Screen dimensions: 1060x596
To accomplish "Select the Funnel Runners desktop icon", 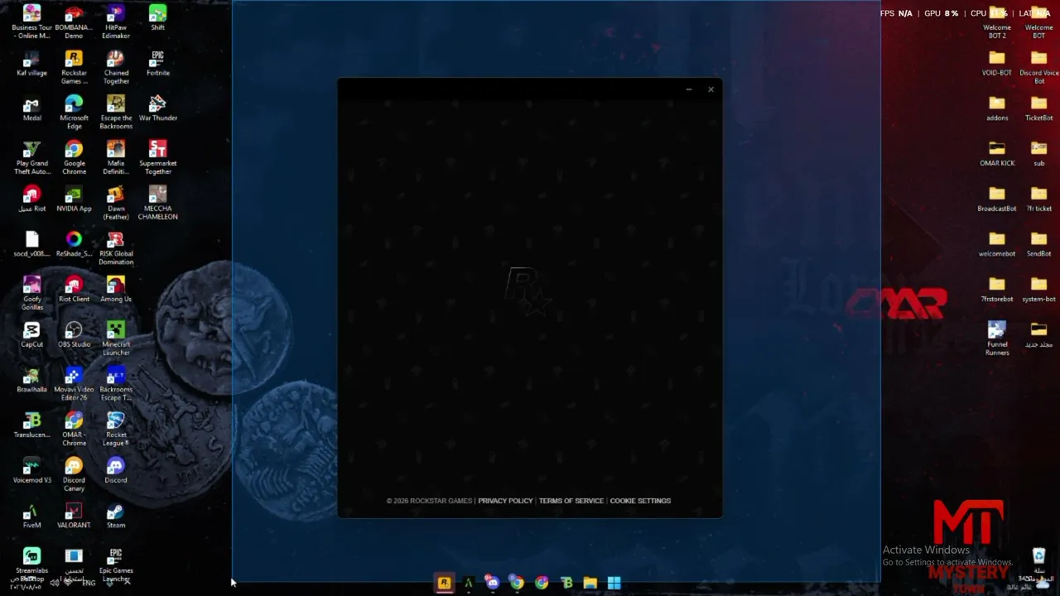I will tap(997, 339).
